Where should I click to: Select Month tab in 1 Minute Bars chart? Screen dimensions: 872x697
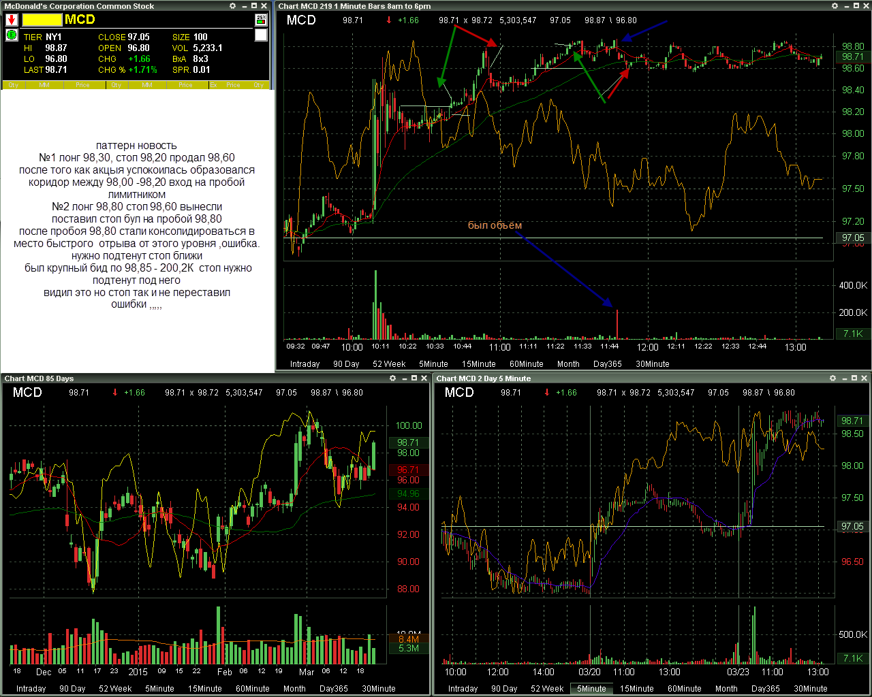(x=568, y=364)
